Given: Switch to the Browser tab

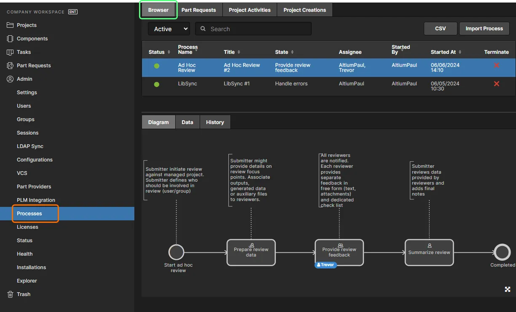Looking at the screenshot, I should (158, 10).
